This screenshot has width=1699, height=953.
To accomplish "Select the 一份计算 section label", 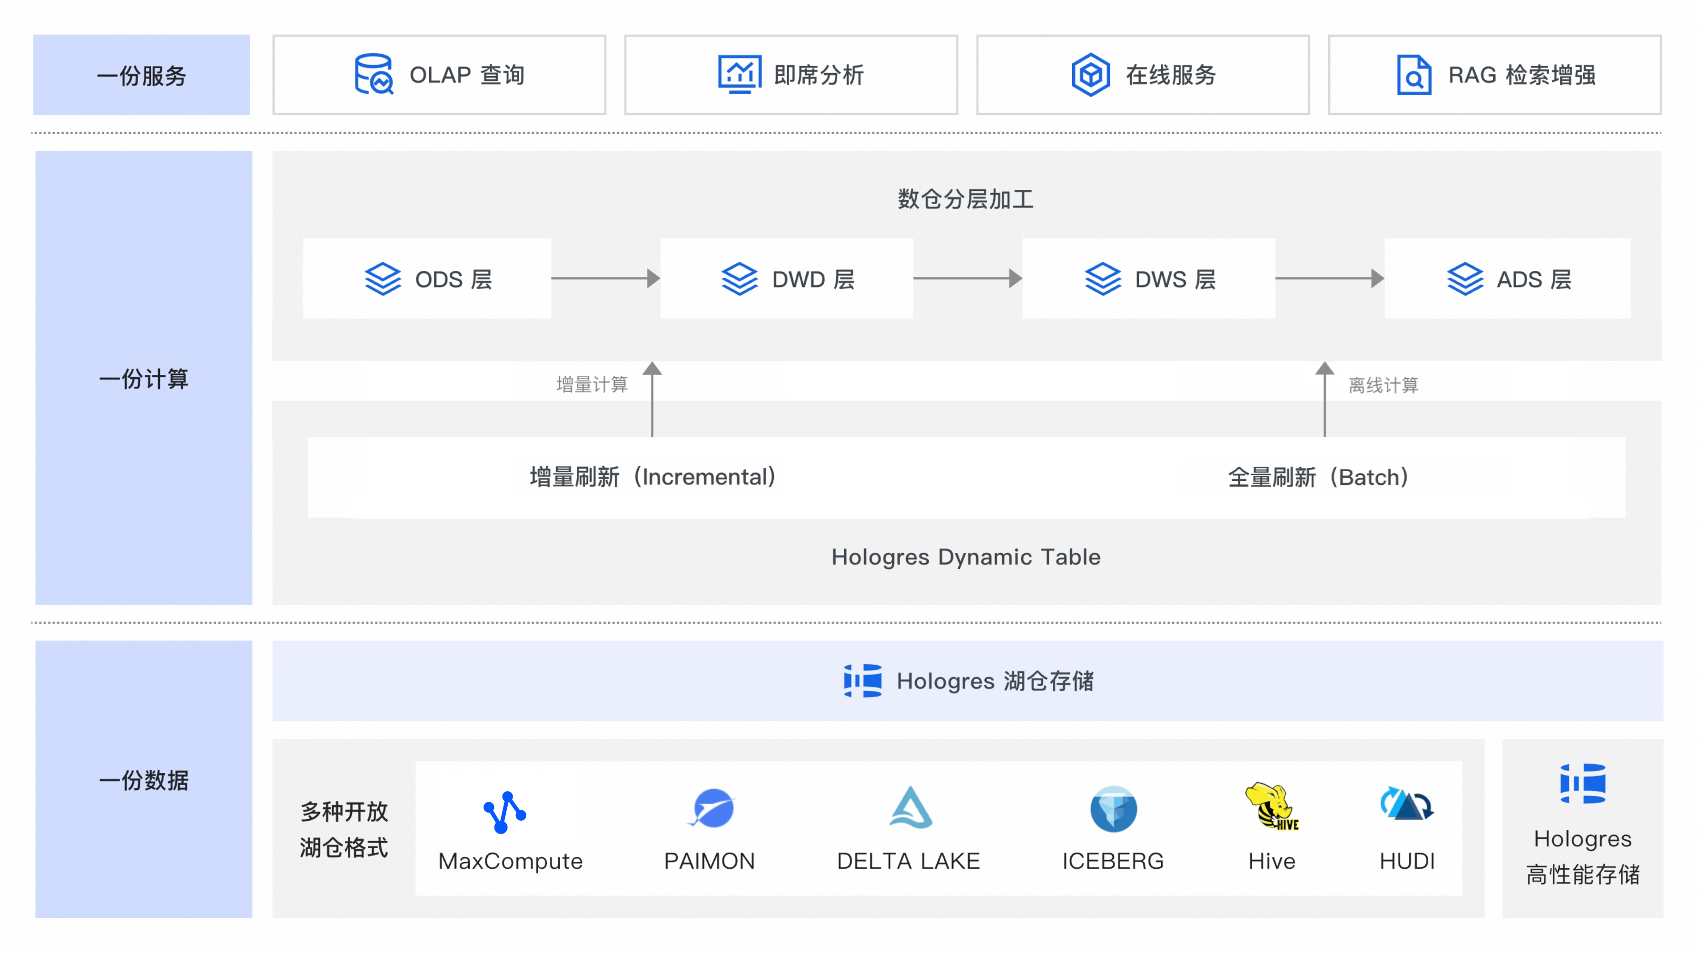I will (x=144, y=379).
